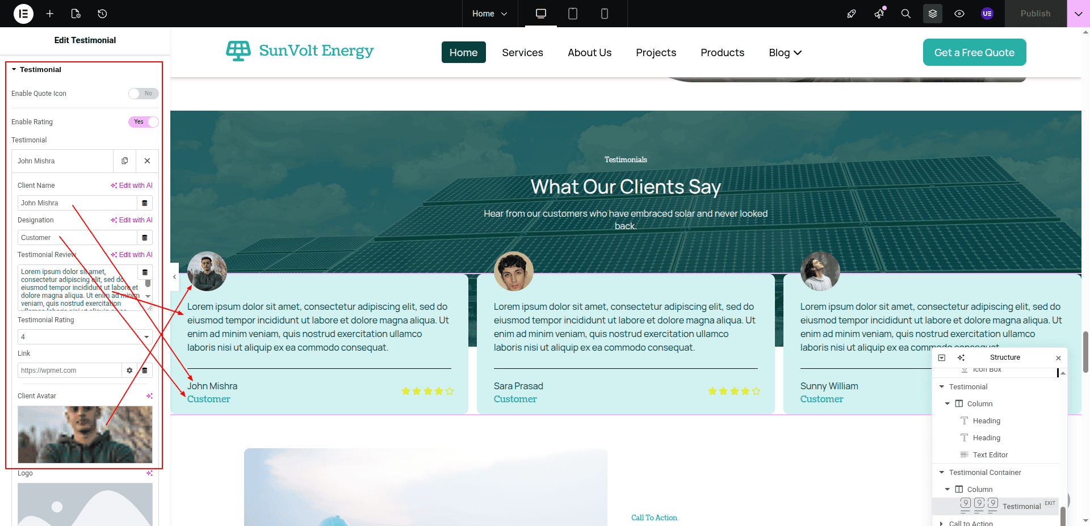1090x526 pixels.
Task: Click the Elementor logo menu icon
Action: 23,14
